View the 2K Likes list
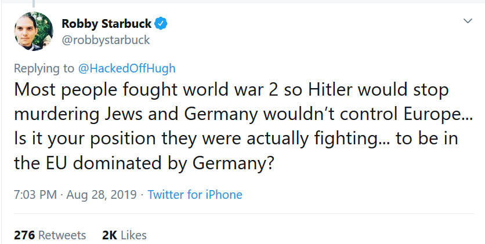 point(124,235)
